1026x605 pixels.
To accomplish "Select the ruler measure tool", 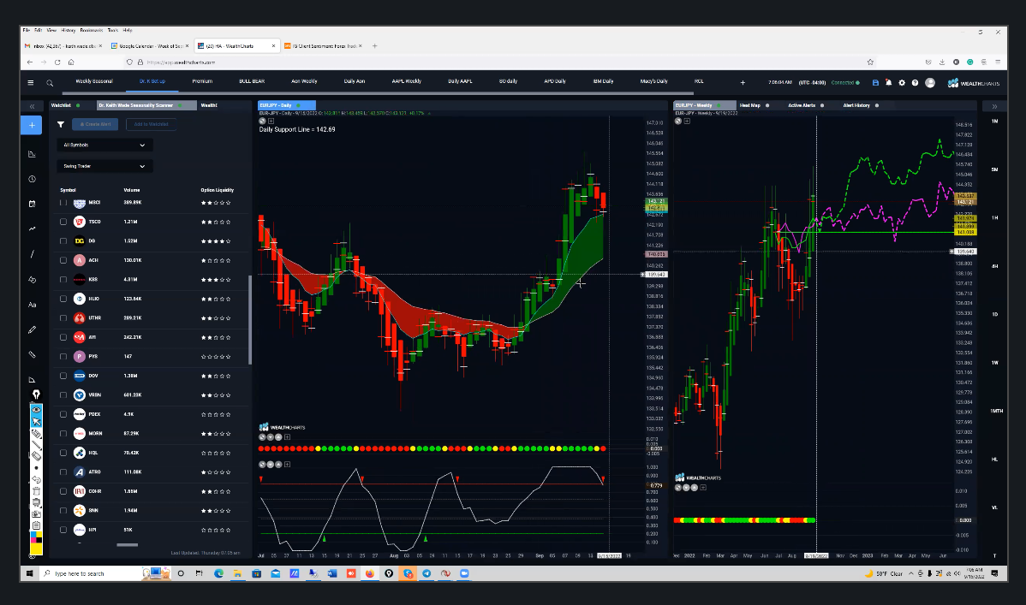I will [x=32, y=354].
